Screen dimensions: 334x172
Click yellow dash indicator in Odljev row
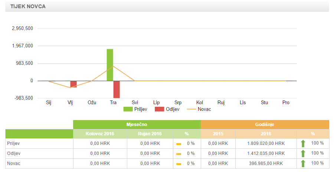179,154
